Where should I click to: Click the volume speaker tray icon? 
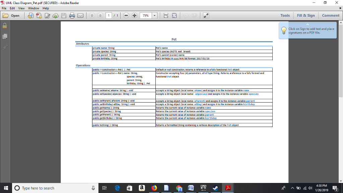(x=310, y=188)
